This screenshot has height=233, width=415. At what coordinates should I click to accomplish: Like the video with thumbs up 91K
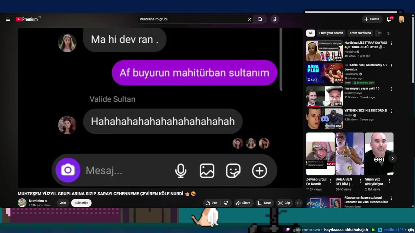coord(211,203)
